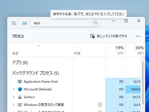Viewport: 149px width, 112px height.
Task: Expand the Microsoft Defender process group
Action: click(x=14, y=89)
